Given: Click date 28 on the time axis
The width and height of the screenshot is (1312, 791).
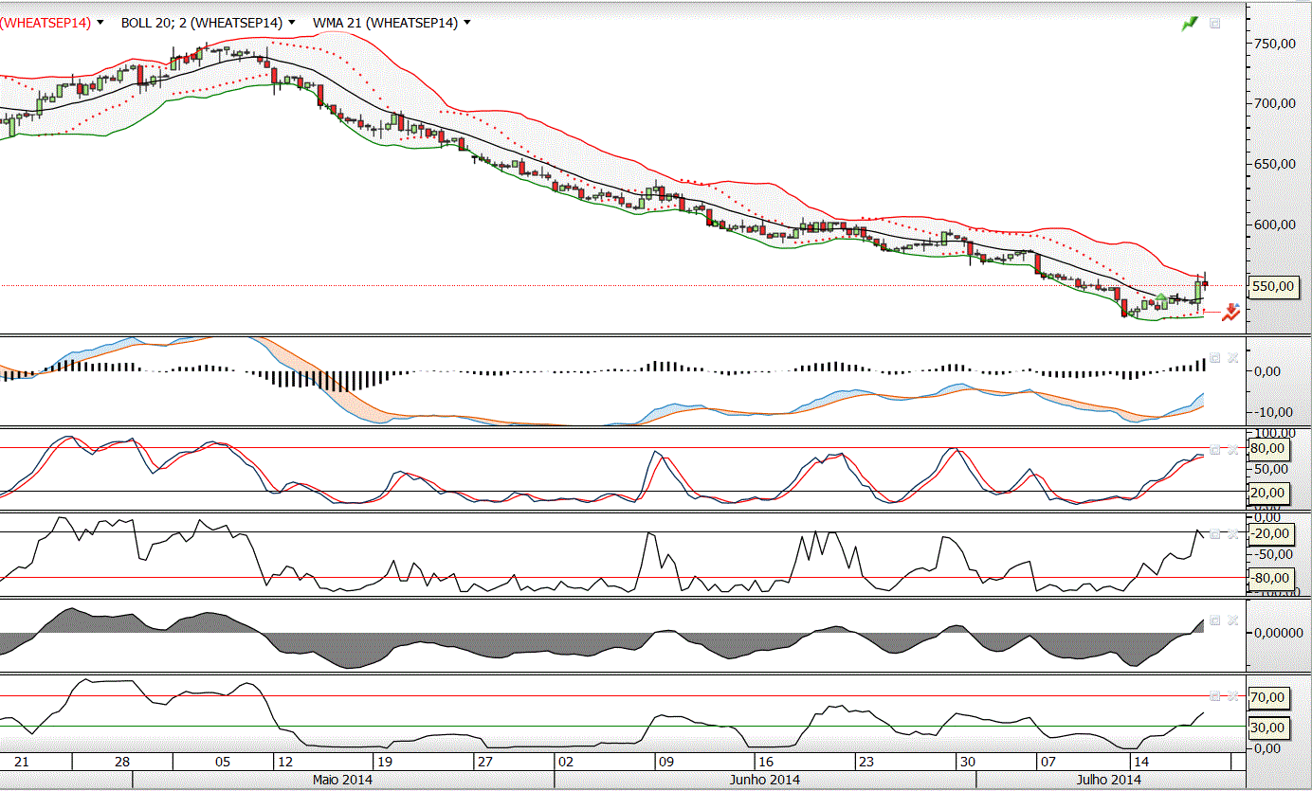Looking at the screenshot, I should coord(121,762).
